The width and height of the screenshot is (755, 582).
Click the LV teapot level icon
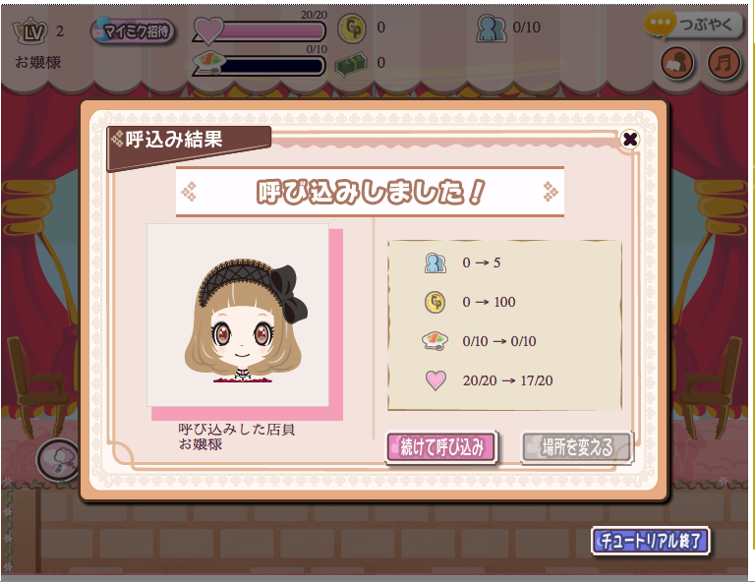click(x=30, y=31)
